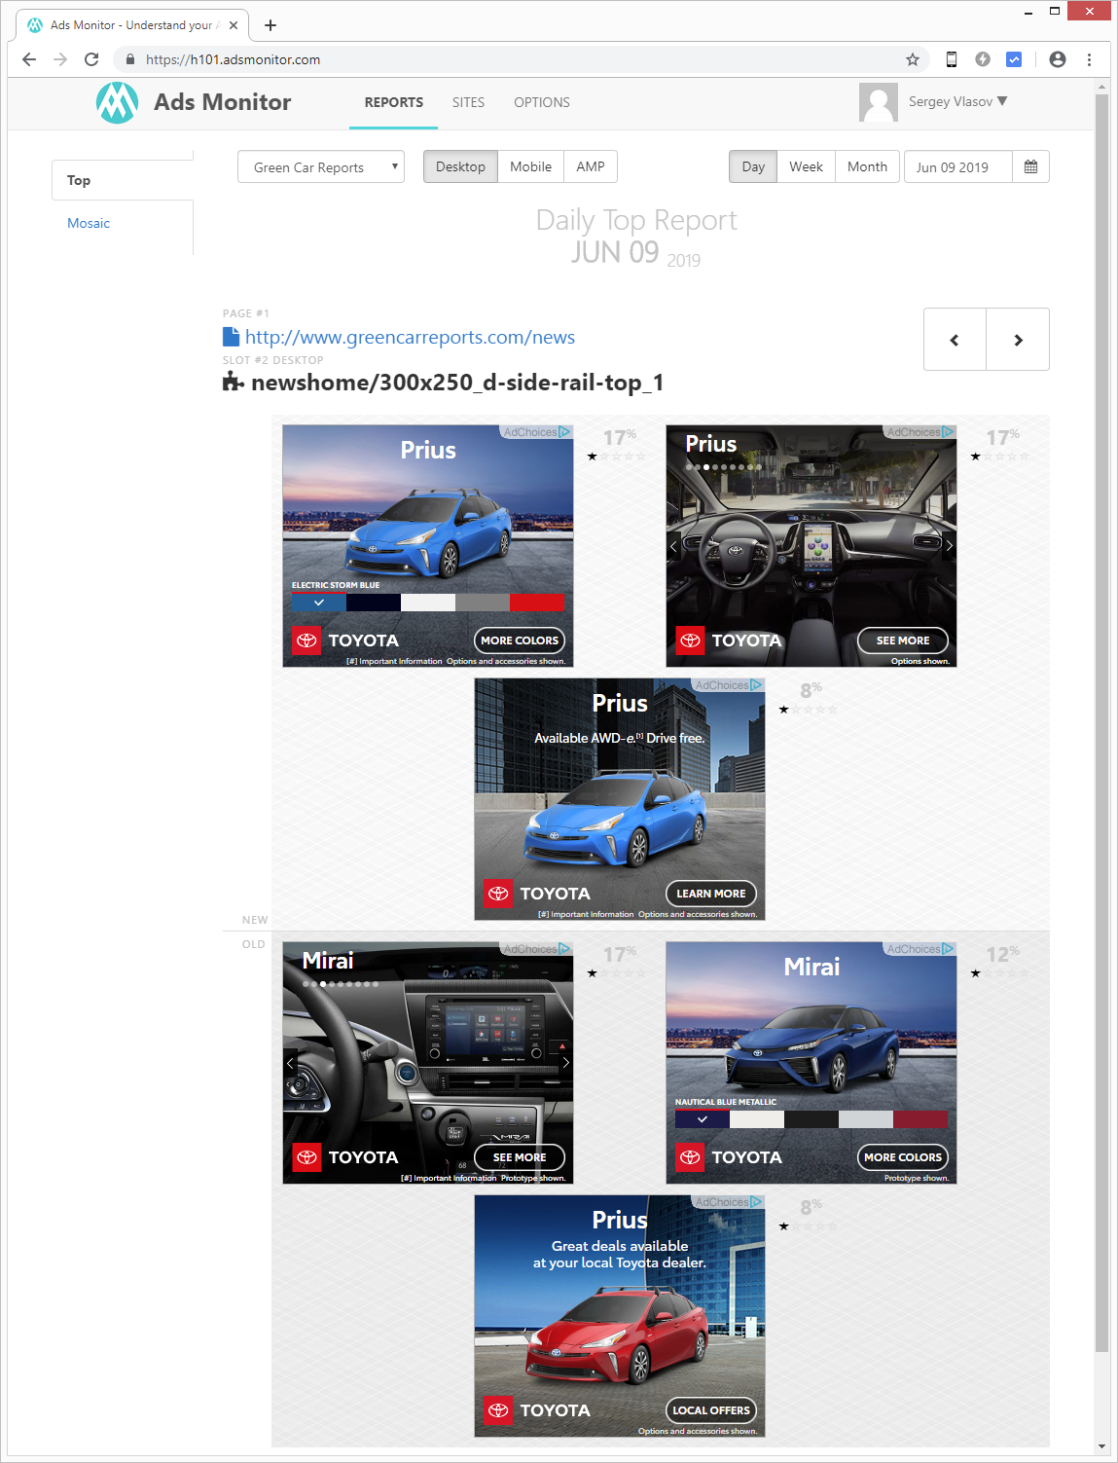Open the Chrome three-dot menu
This screenshot has width=1118, height=1463.
coord(1089,59)
